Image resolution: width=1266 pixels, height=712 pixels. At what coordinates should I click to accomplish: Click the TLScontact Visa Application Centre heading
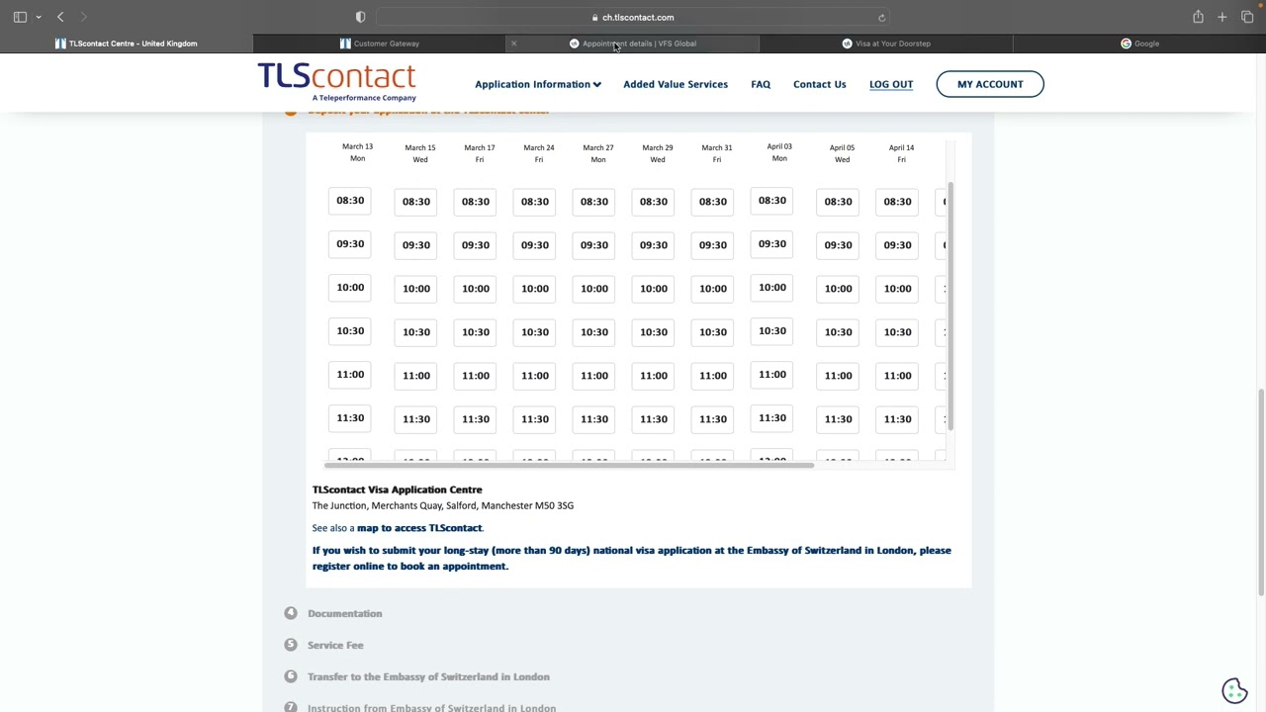click(x=398, y=489)
